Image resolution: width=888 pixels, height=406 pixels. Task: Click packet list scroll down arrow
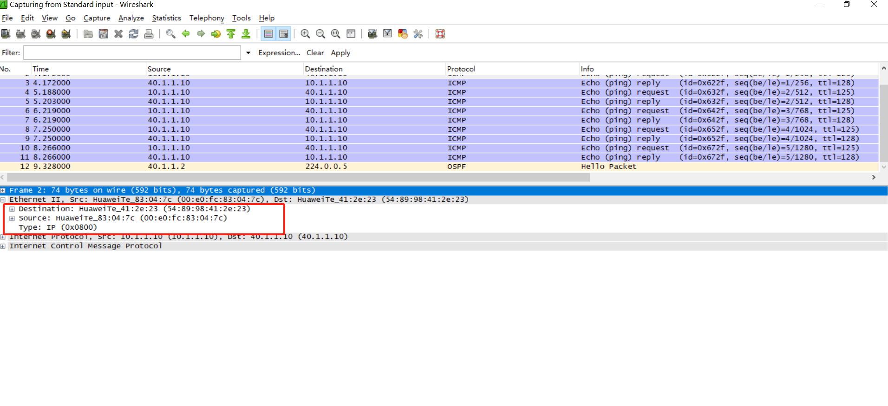tap(884, 167)
